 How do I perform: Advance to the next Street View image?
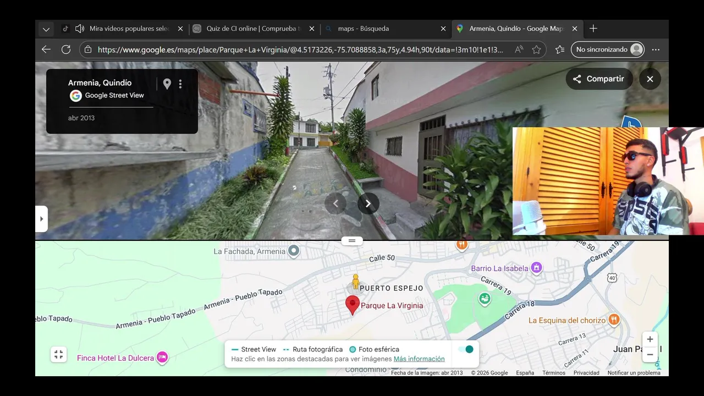369,204
